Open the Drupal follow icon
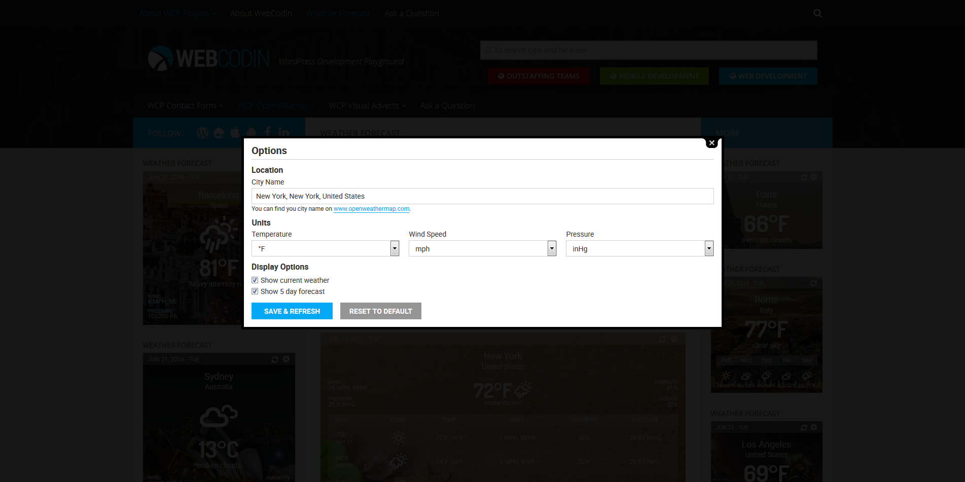Image resolution: width=965 pixels, height=482 pixels. click(x=219, y=133)
